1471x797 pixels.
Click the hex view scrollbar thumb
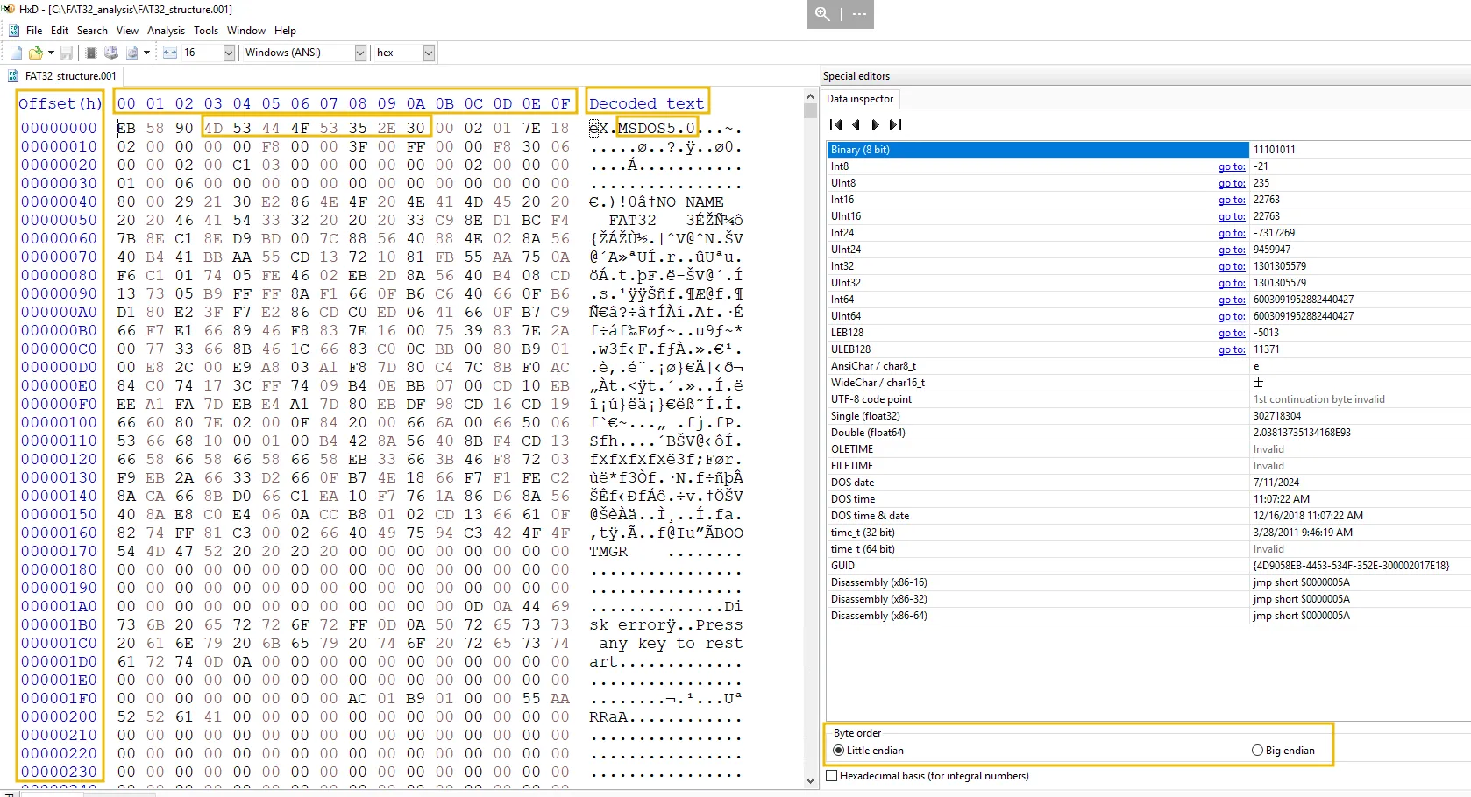810,110
